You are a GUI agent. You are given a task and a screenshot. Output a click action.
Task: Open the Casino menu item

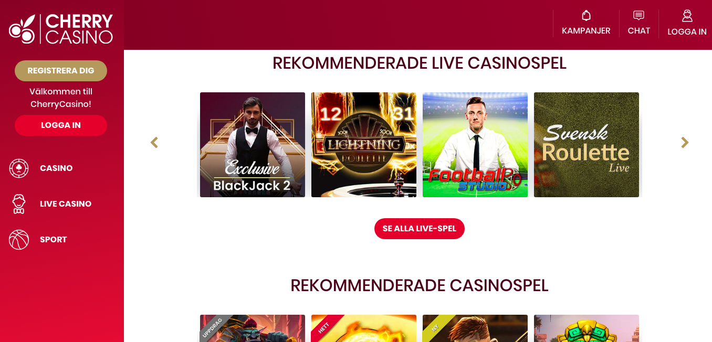point(56,168)
